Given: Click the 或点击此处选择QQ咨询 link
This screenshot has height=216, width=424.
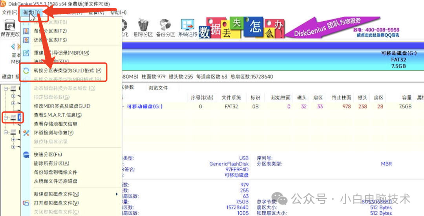Looking at the screenshot, I should (378, 35).
